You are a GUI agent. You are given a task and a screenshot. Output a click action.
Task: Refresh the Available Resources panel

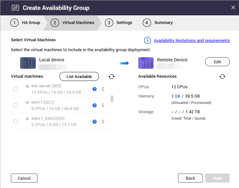pyautogui.click(x=222, y=76)
